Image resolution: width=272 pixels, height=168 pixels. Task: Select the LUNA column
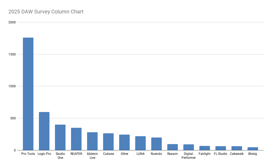140,143
